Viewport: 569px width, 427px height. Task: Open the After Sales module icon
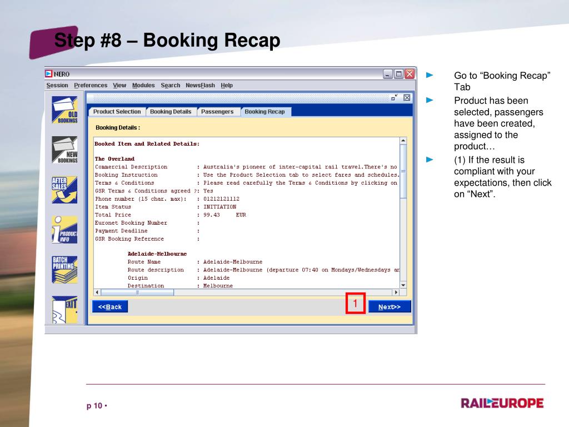coord(64,190)
